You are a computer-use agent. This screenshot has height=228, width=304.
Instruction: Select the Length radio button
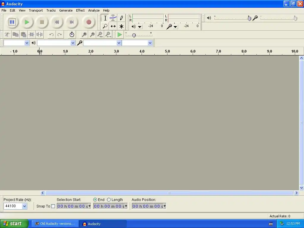pyautogui.click(x=109, y=200)
